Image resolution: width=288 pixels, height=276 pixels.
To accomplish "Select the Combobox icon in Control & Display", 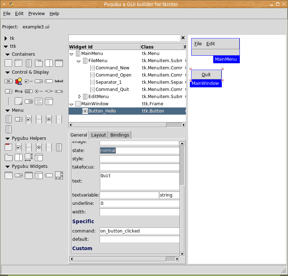I will coord(39,81).
